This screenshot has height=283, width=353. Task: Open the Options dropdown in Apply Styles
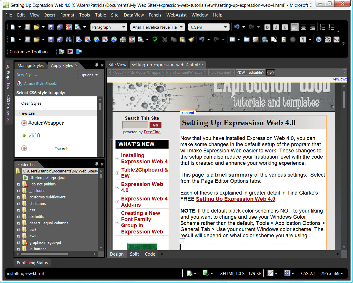tap(89, 75)
